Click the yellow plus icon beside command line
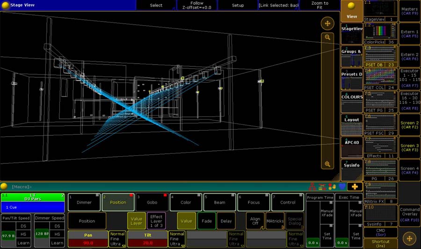 click(355, 187)
